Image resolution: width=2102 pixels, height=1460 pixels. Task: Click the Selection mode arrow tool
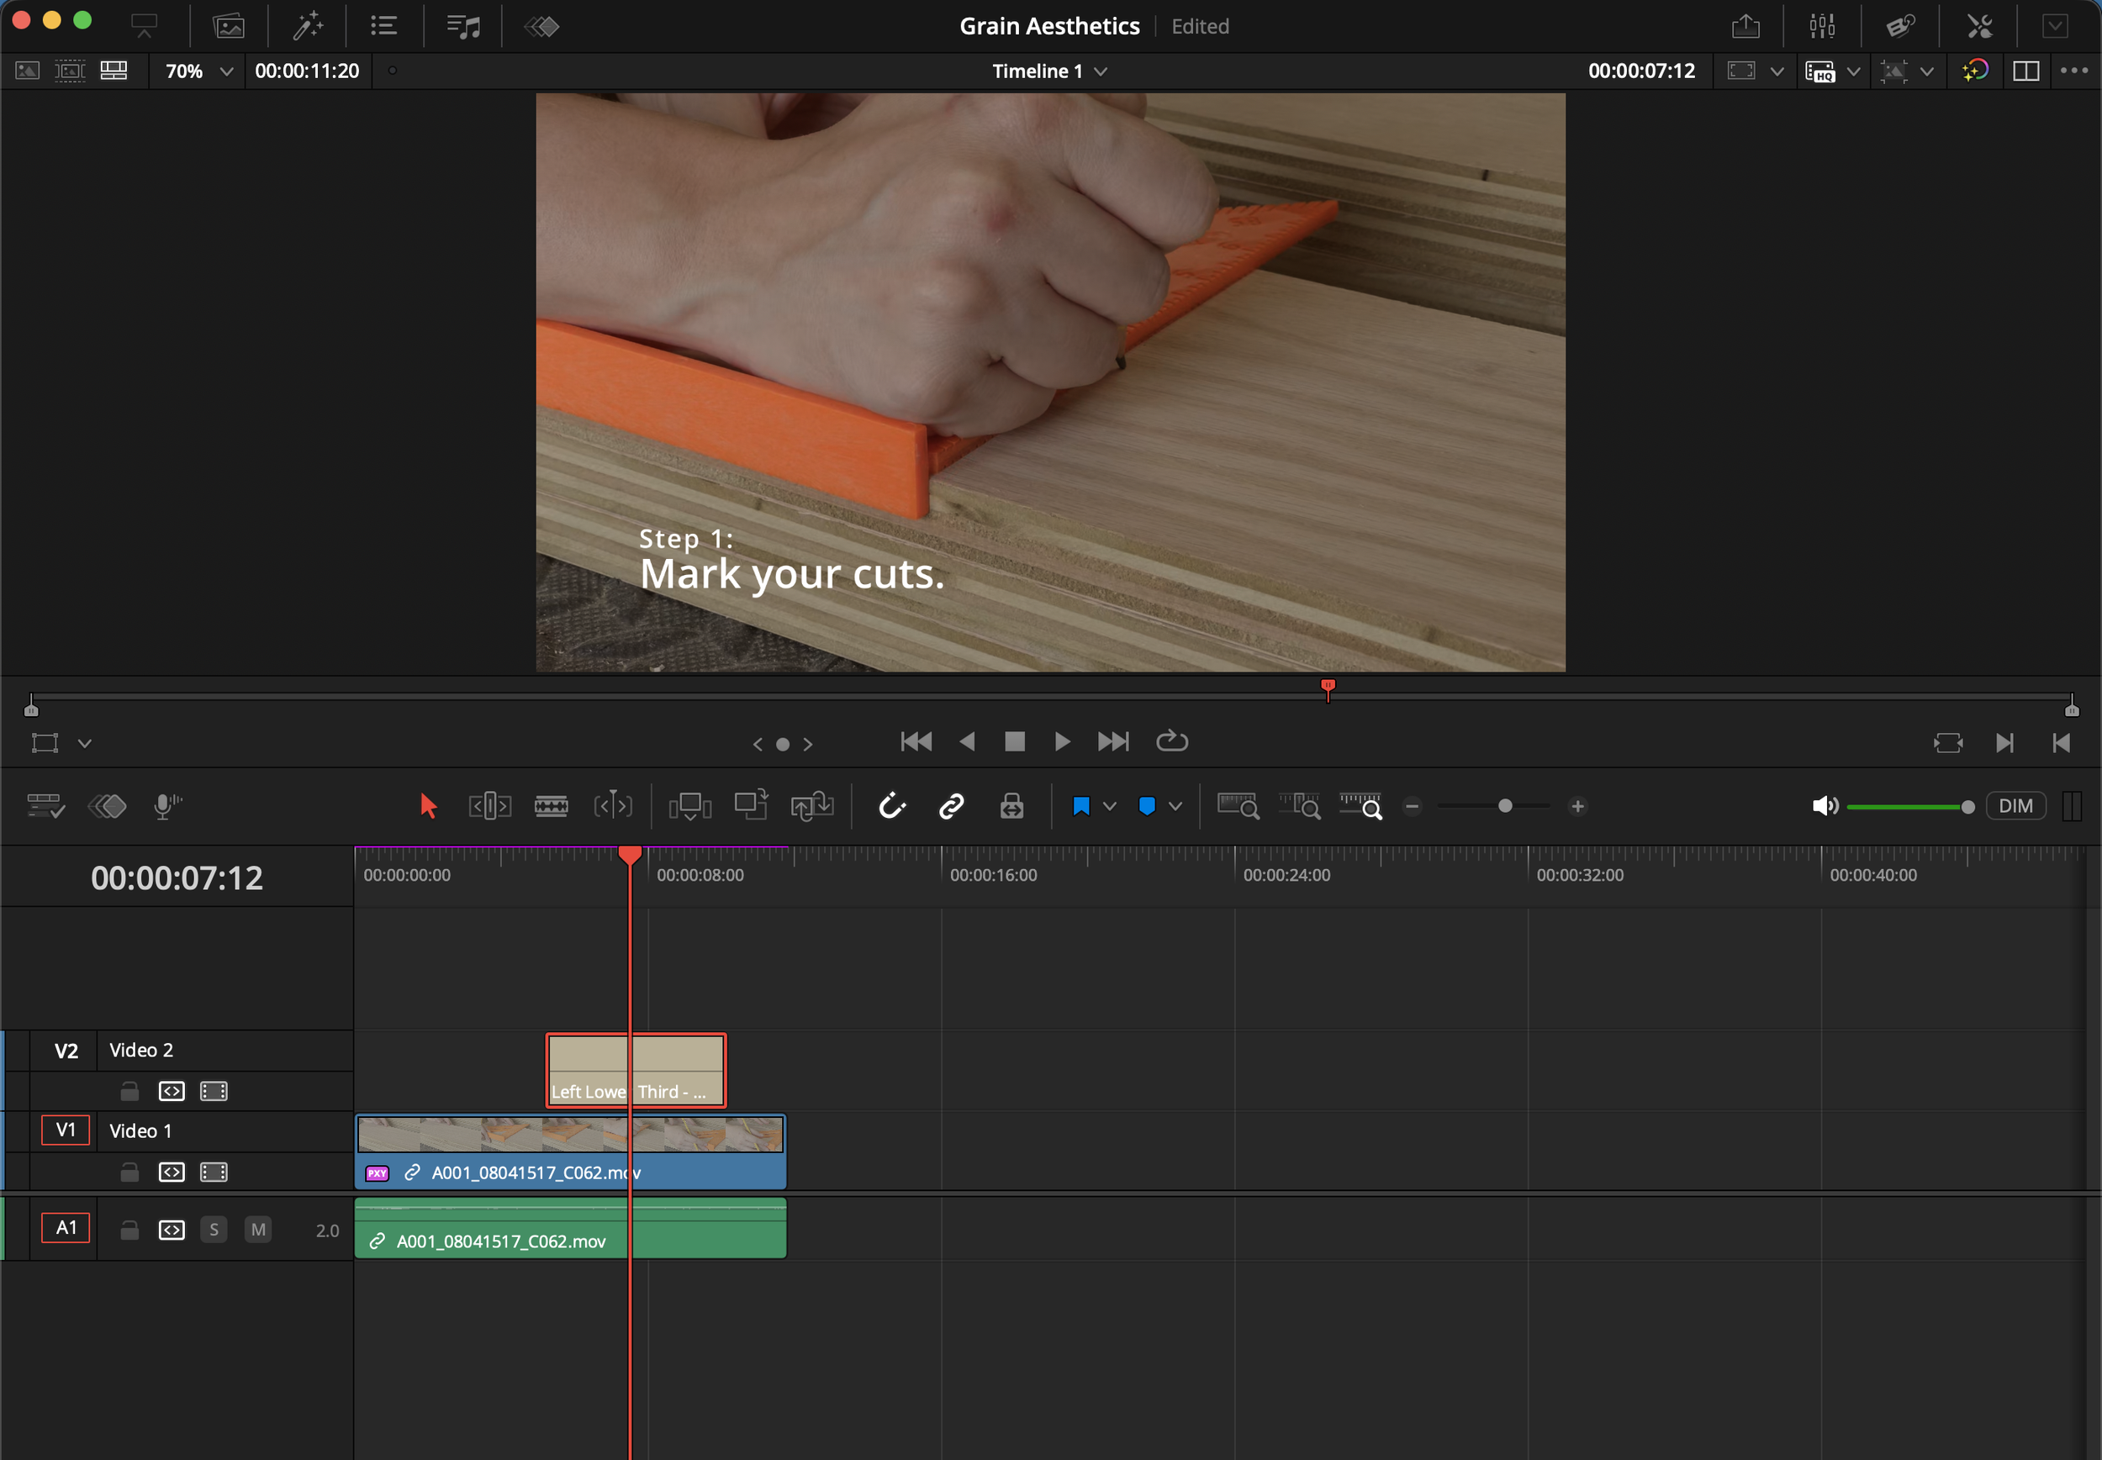pyautogui.click(x=427, y=806)
